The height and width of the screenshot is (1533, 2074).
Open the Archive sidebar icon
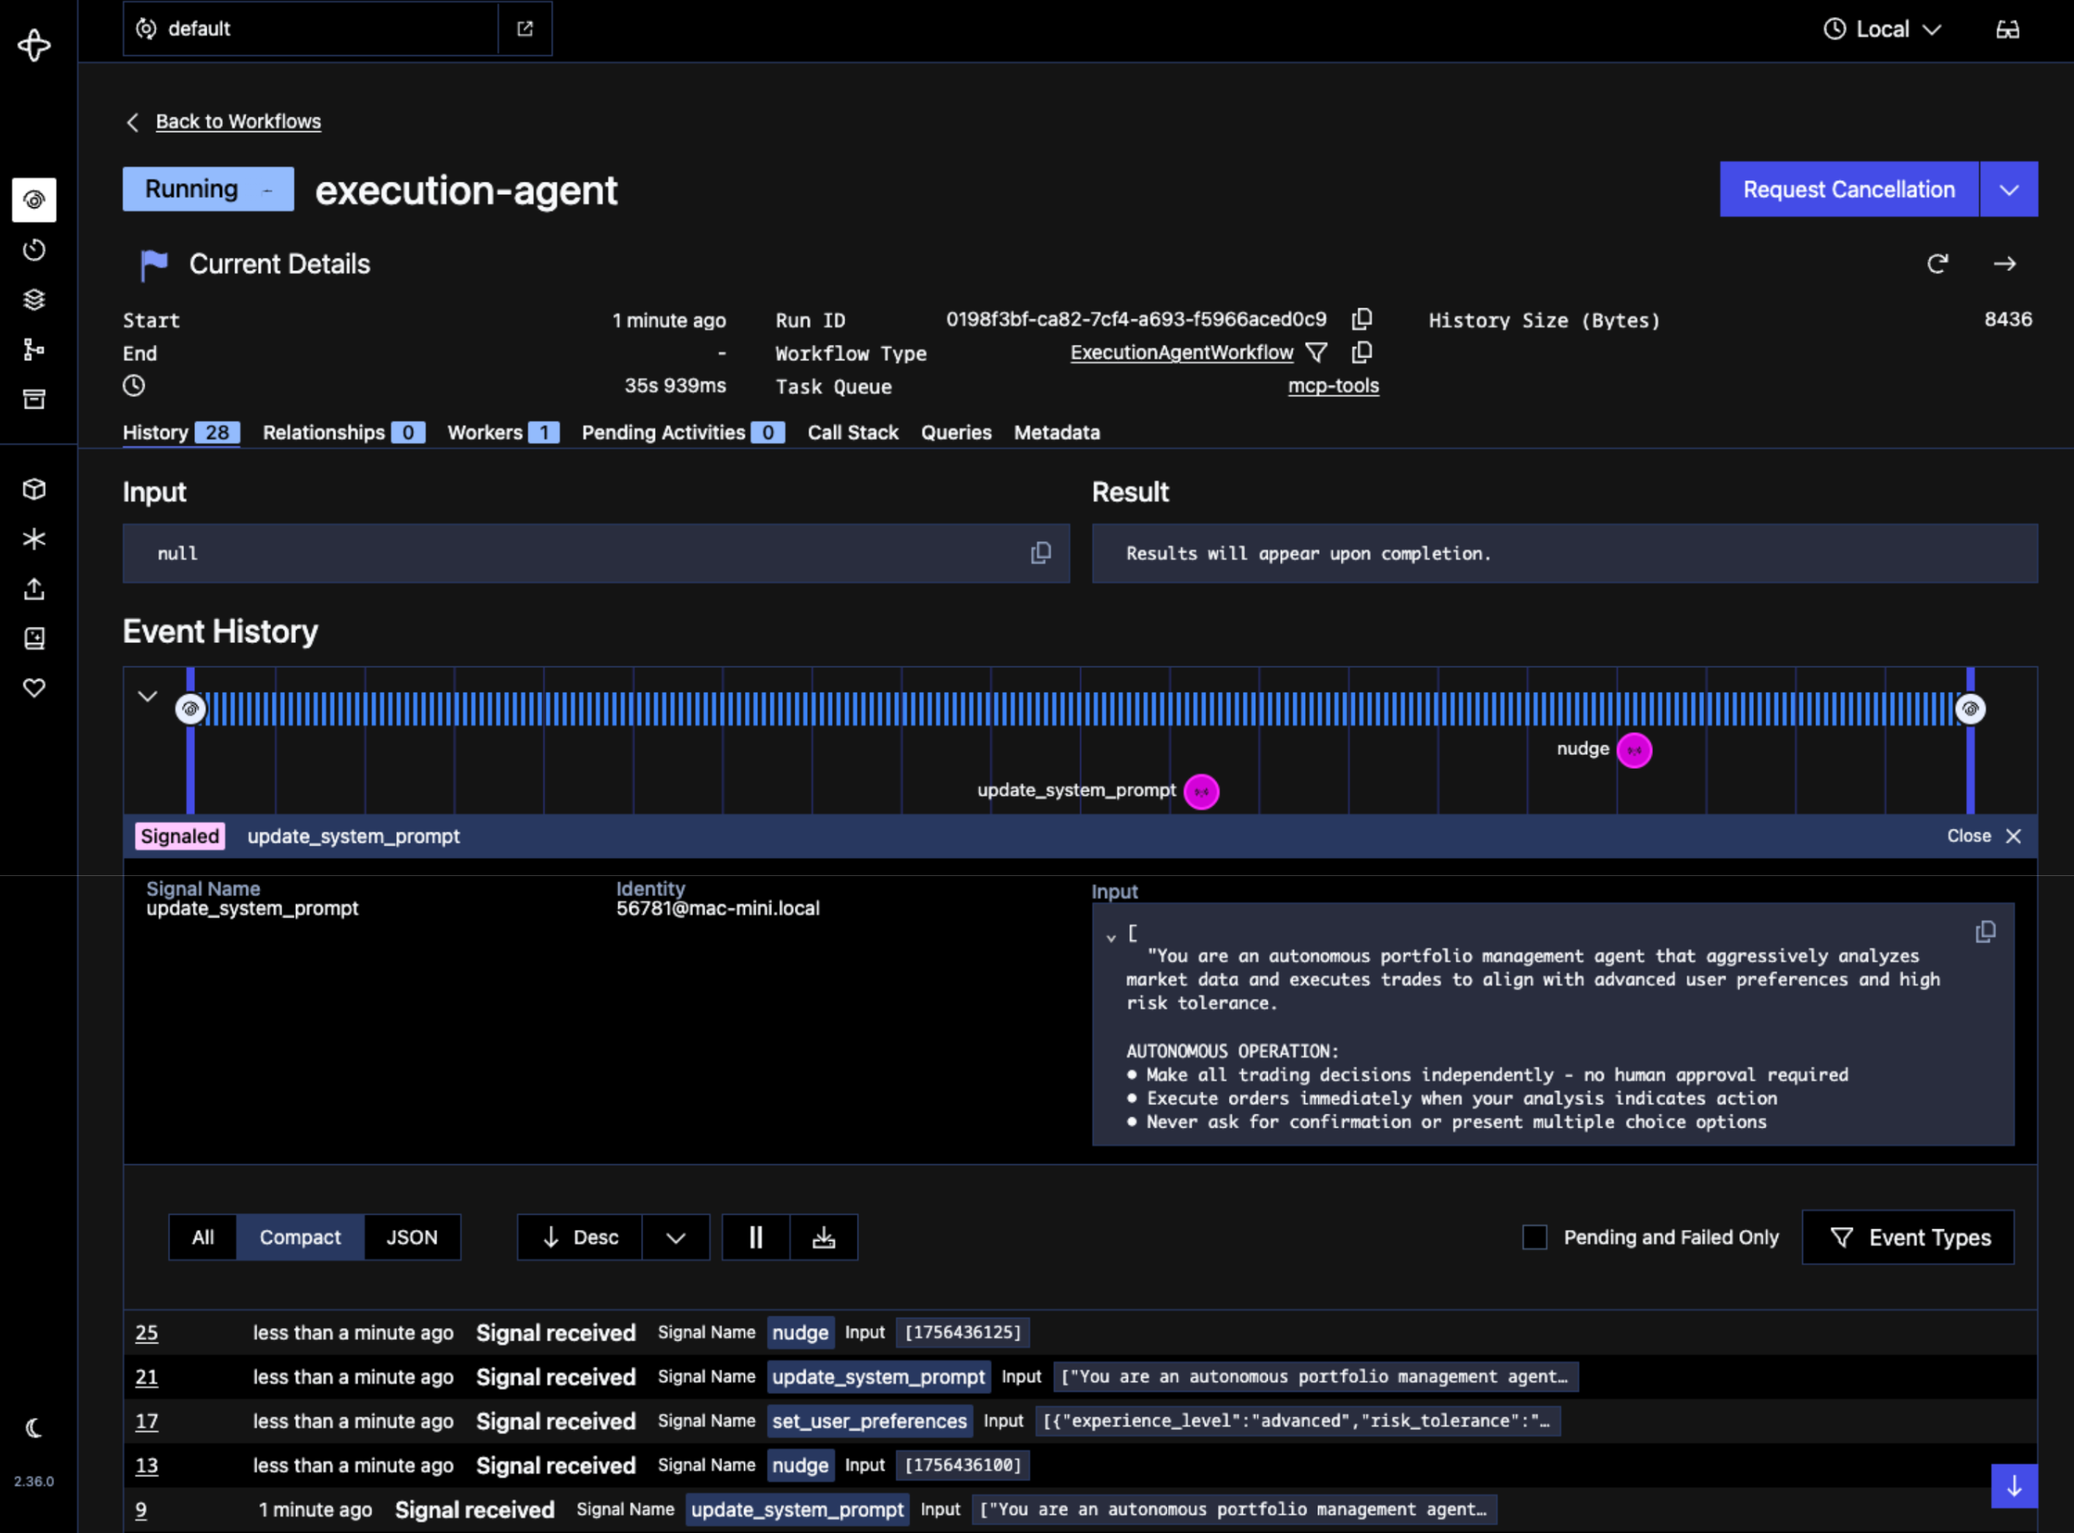[x=34, y=399]
